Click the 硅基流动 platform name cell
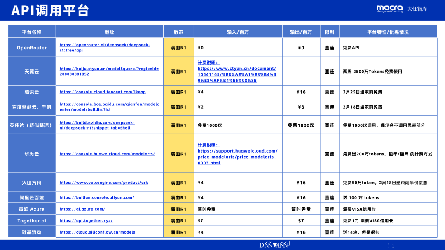445x250 pixels. point(32,232)
